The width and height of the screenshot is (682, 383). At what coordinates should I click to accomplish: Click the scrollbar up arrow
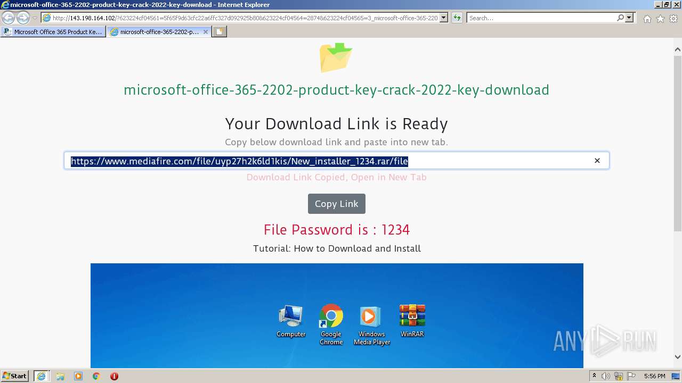(677, 49)
